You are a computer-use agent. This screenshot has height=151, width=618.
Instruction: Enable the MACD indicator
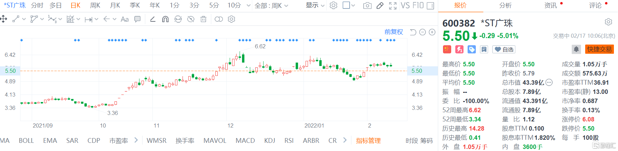click(245, 140)
